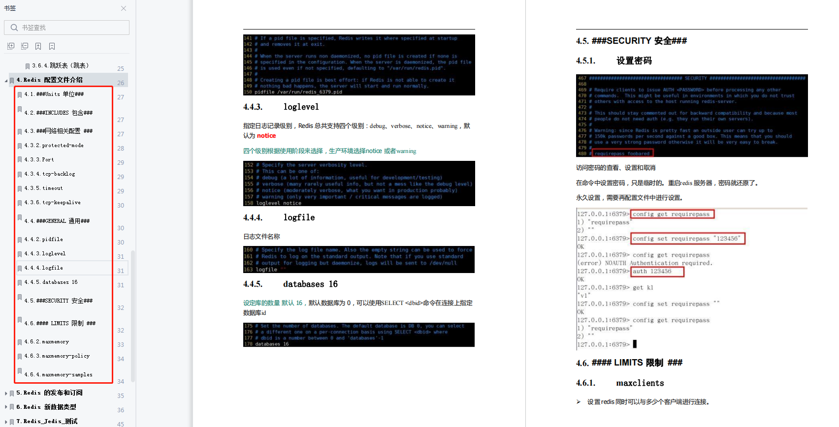Click the databases 16 code screenshot
Viewport: 839px width, 427px height.
pos(359,335)
